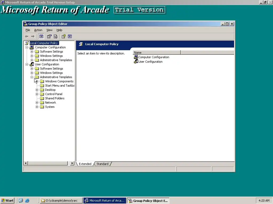Expand the Network folder node
This screenshot has width=273, height=204.
37,103
